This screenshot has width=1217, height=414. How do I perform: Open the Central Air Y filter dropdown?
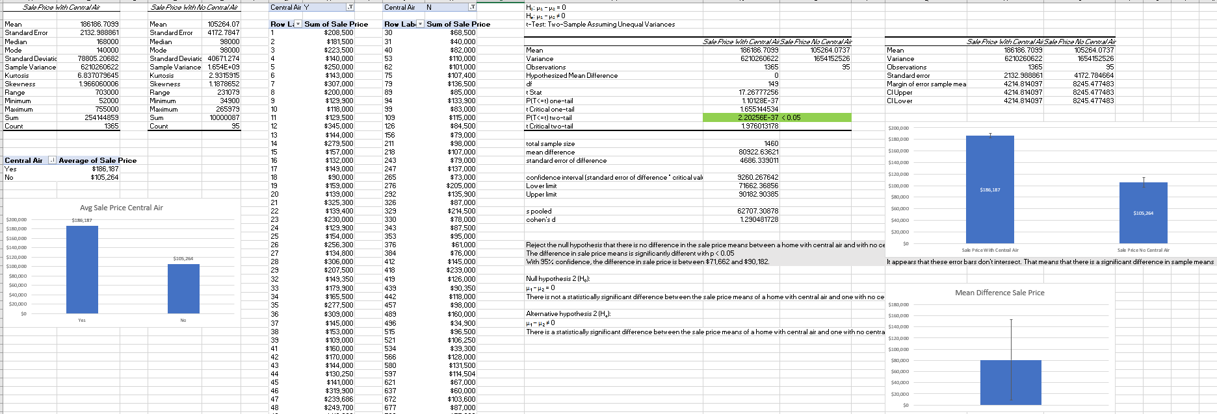(350, 7)
